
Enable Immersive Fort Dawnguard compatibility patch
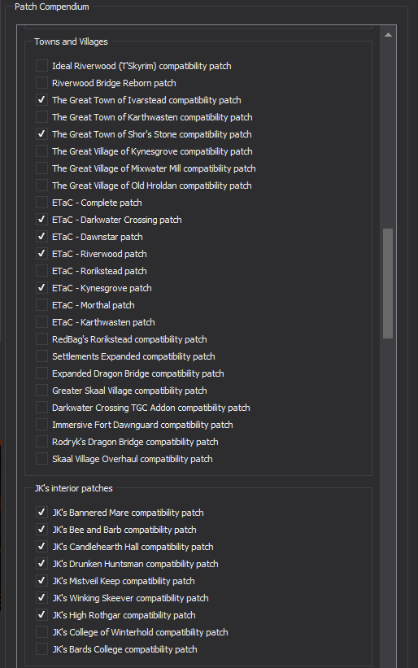[x=41, y=425]
